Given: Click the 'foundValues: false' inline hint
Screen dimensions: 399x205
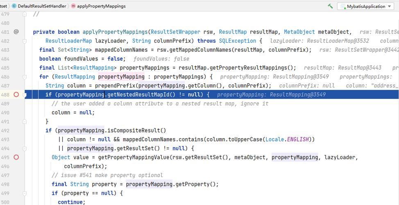Looking at the screenshot, I should pyautogui.click(x=161, y=59).
